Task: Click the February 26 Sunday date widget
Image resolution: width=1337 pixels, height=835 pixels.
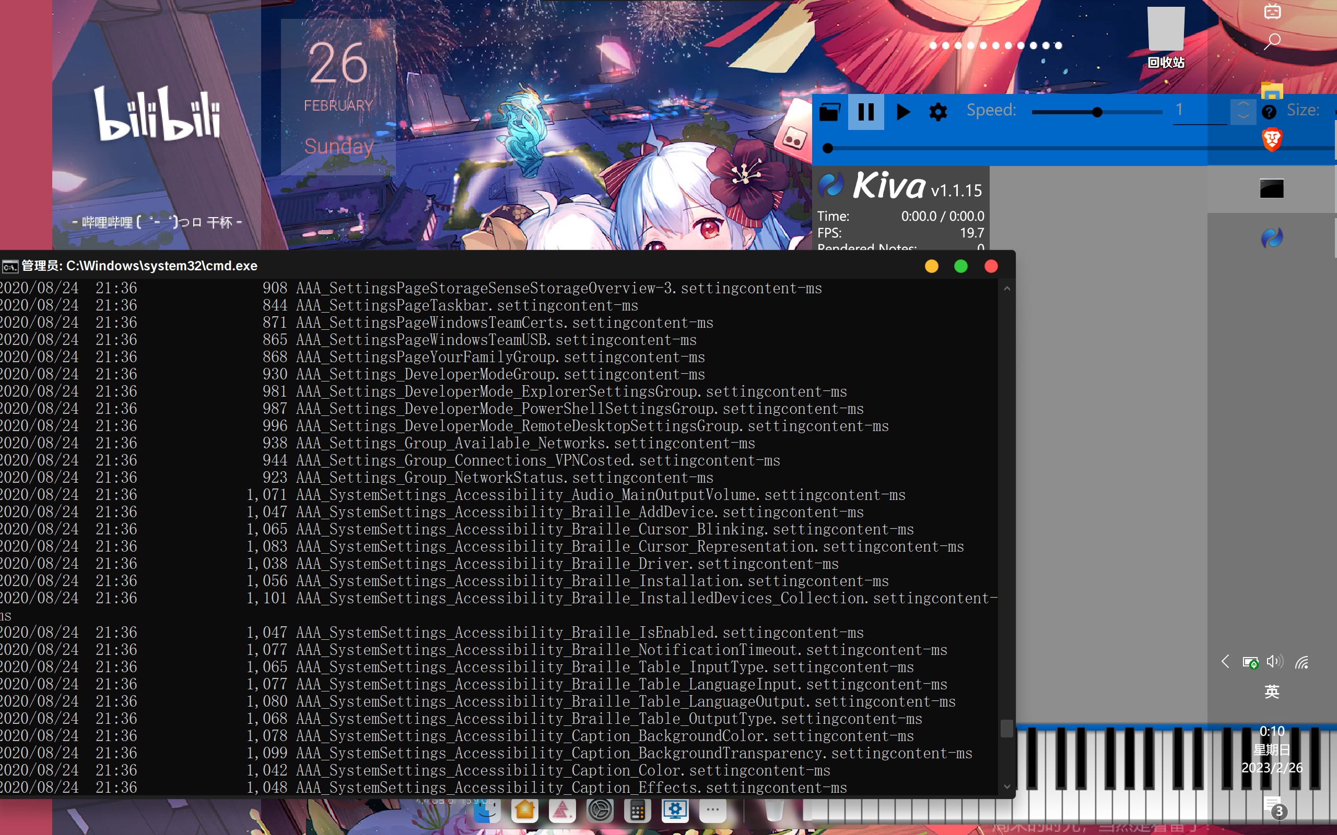Action: (x=338, y=97)
